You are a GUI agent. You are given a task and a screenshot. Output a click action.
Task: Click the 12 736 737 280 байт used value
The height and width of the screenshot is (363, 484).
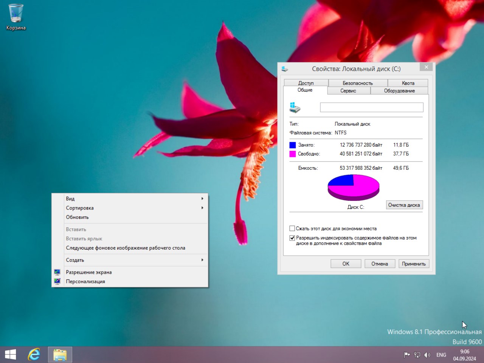361,145
